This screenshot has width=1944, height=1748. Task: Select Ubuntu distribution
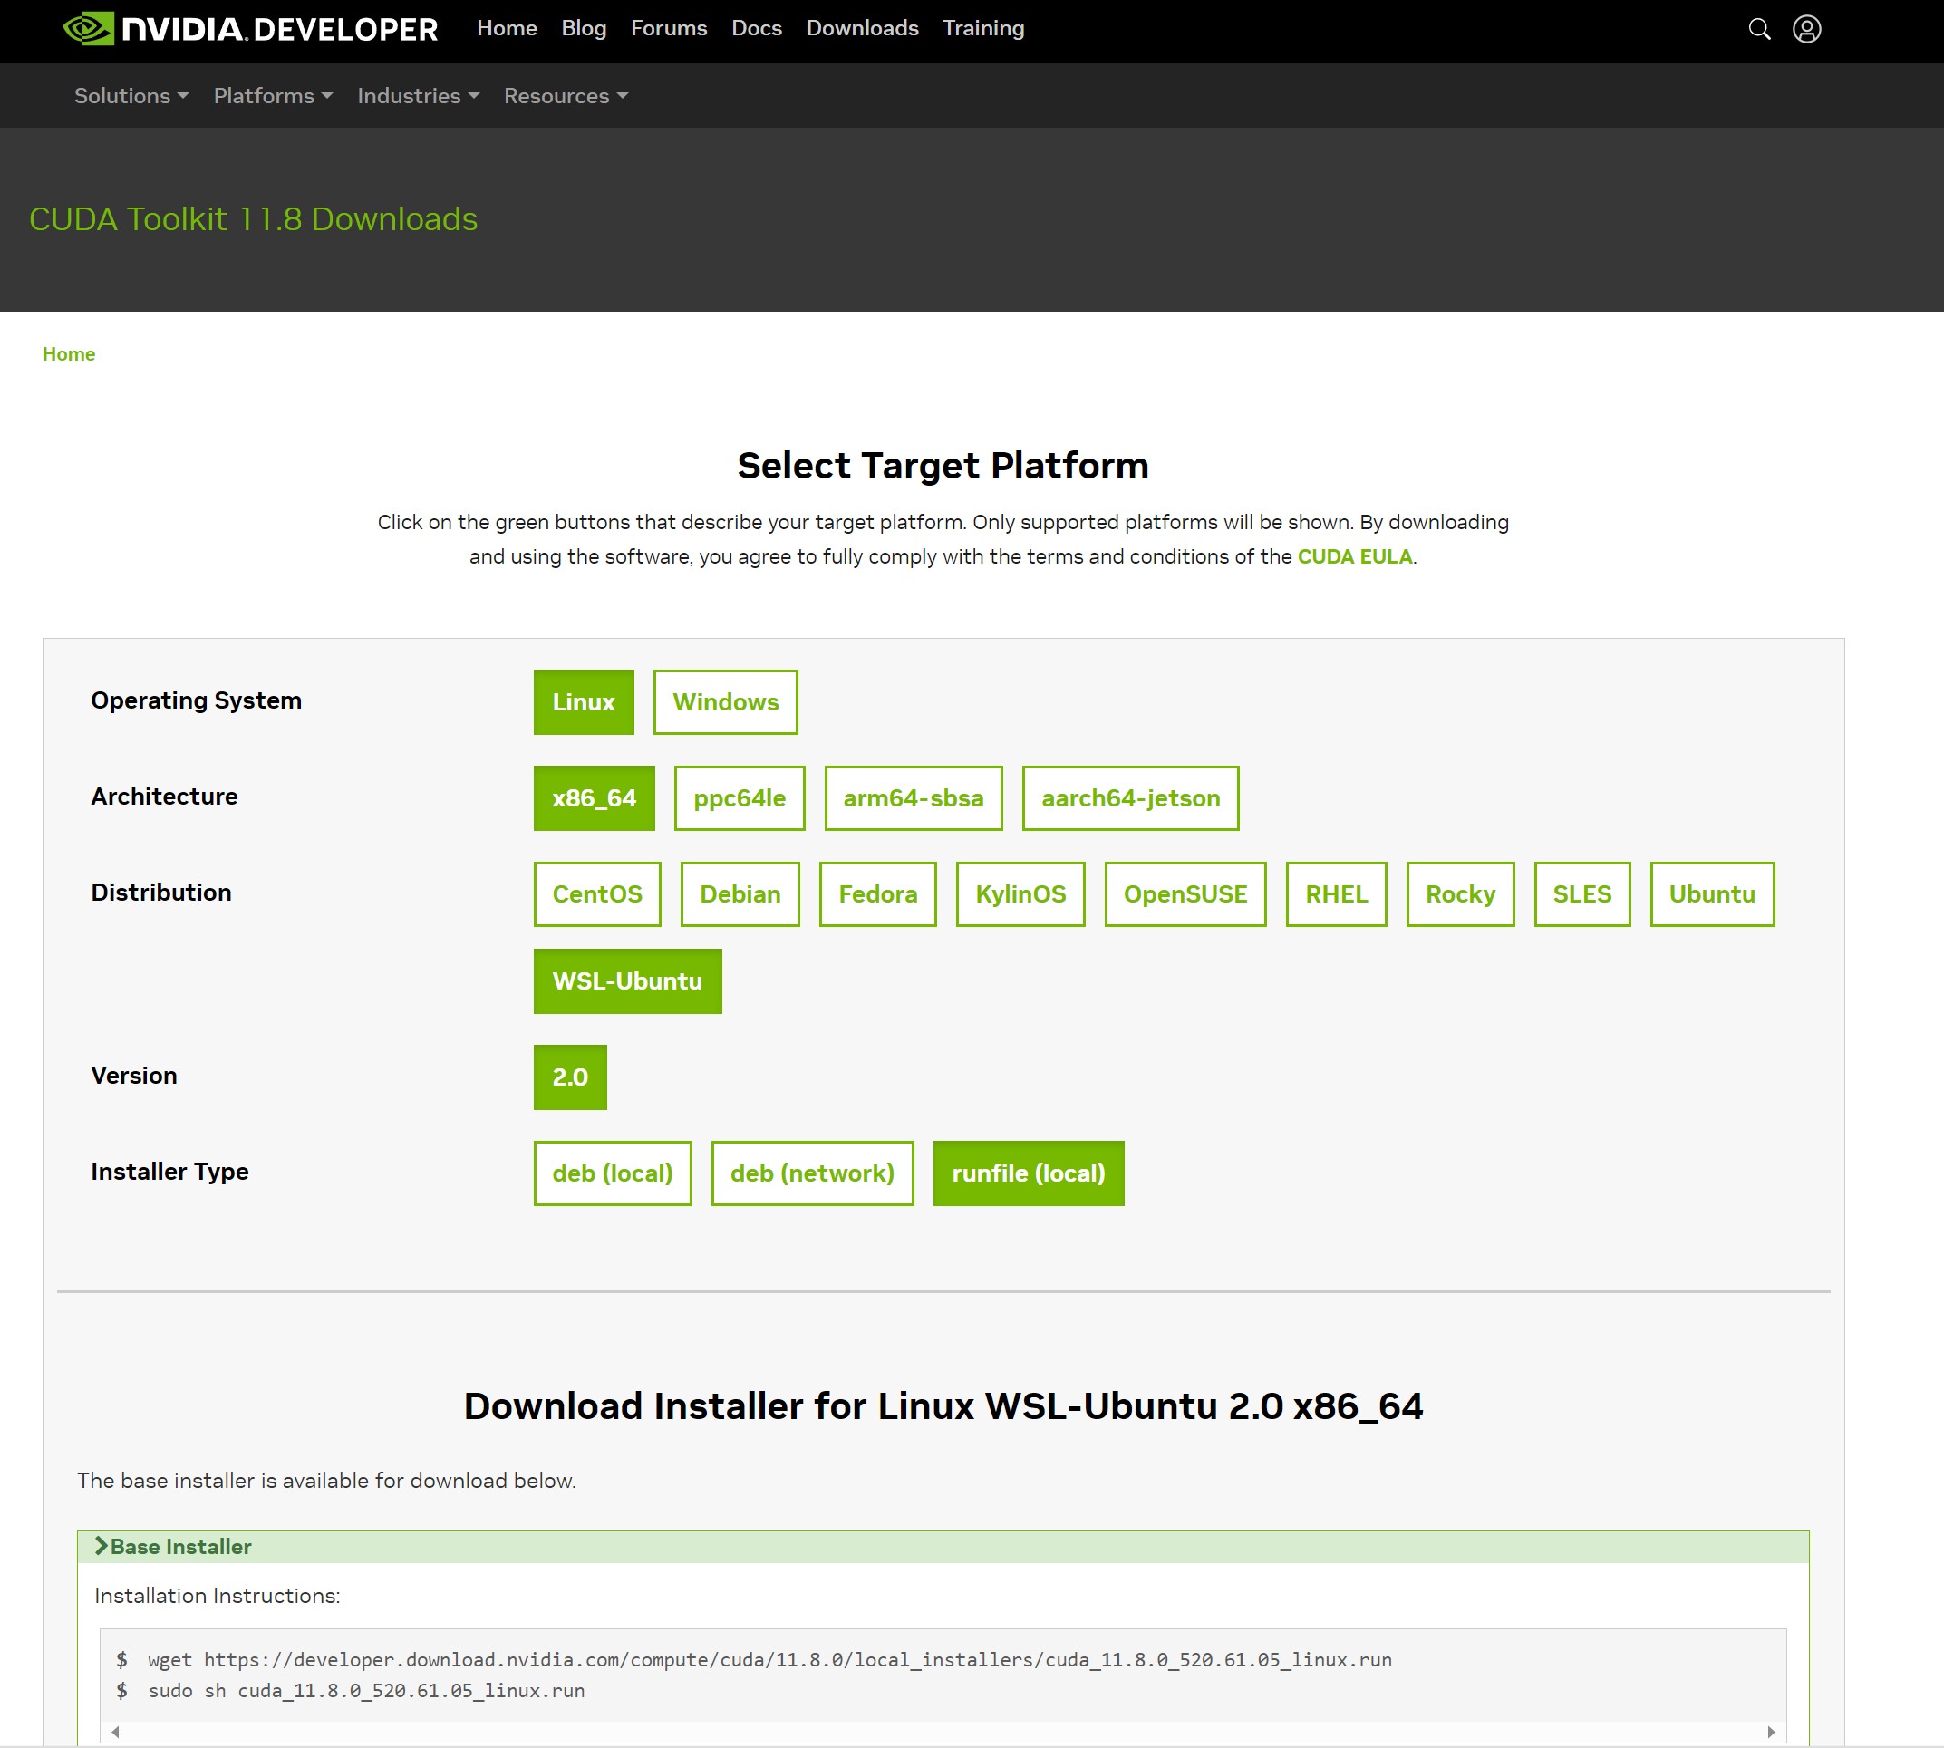[x=1712, y=894]
